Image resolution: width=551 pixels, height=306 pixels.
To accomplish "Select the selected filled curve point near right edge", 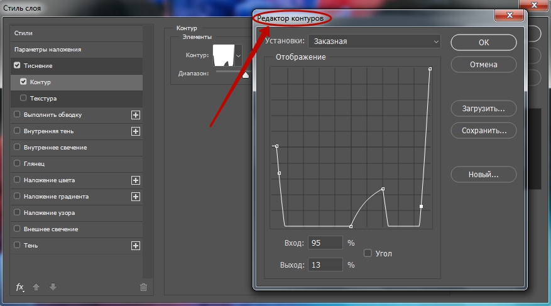I will pos(422,206).
